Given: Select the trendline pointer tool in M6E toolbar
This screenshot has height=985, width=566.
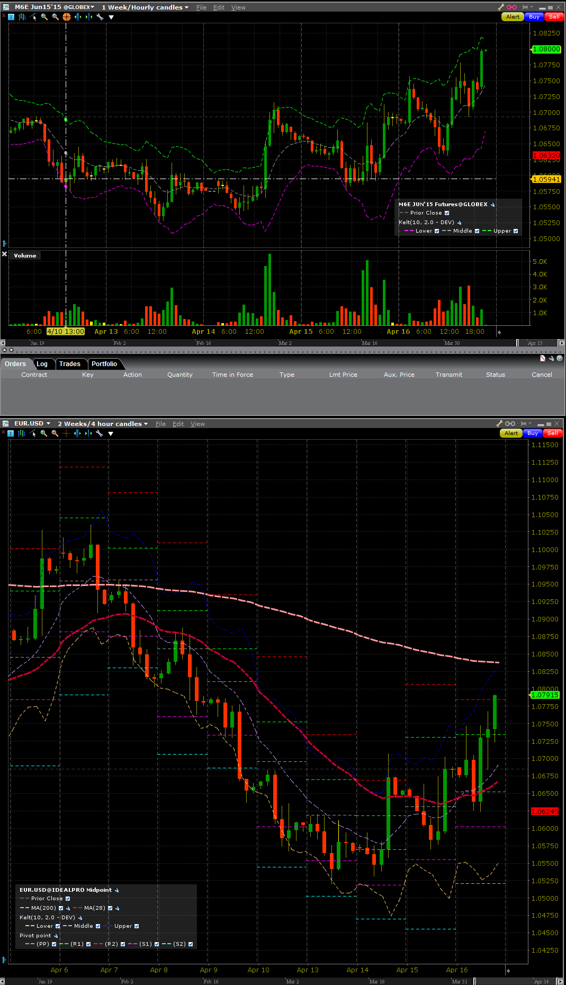Looking at the screenshot, I should point(33,17).
